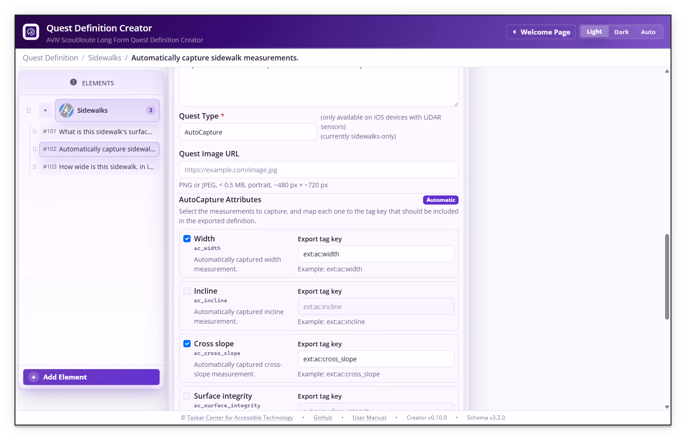
Task: Click Sidewalks breadcrumb link
Action: [x=105, y=58]
